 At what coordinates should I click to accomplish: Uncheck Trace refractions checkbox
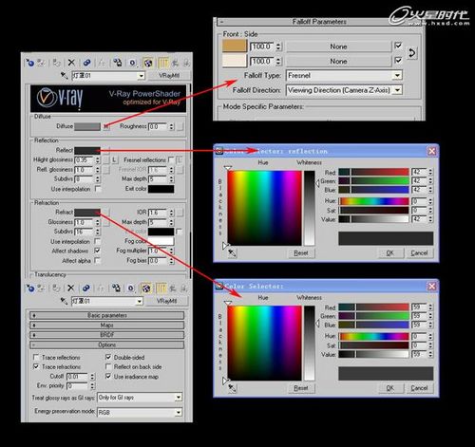click(x=36, y=366)
